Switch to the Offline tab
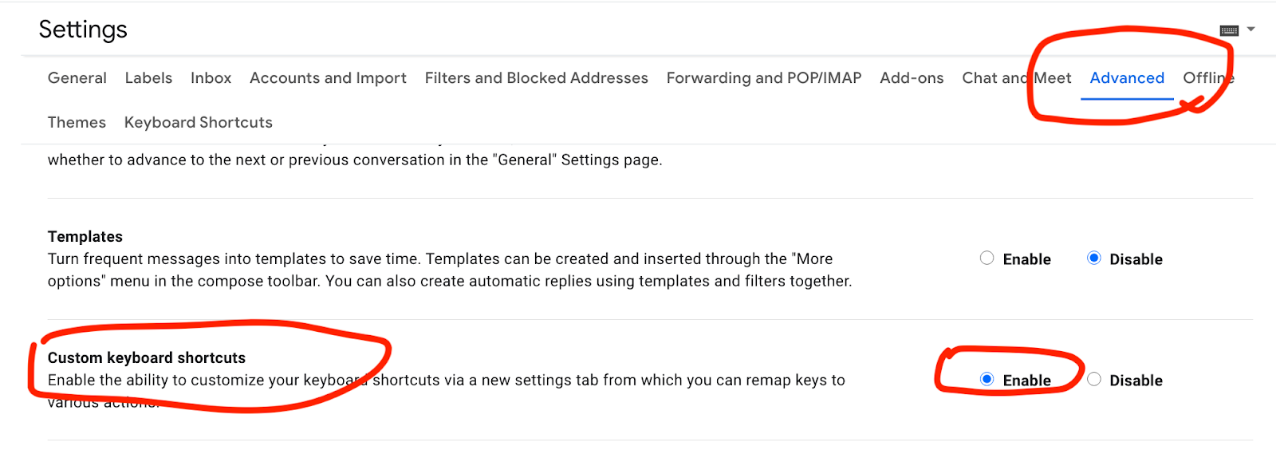The image size is (1276, 450). click(1208, 78)
